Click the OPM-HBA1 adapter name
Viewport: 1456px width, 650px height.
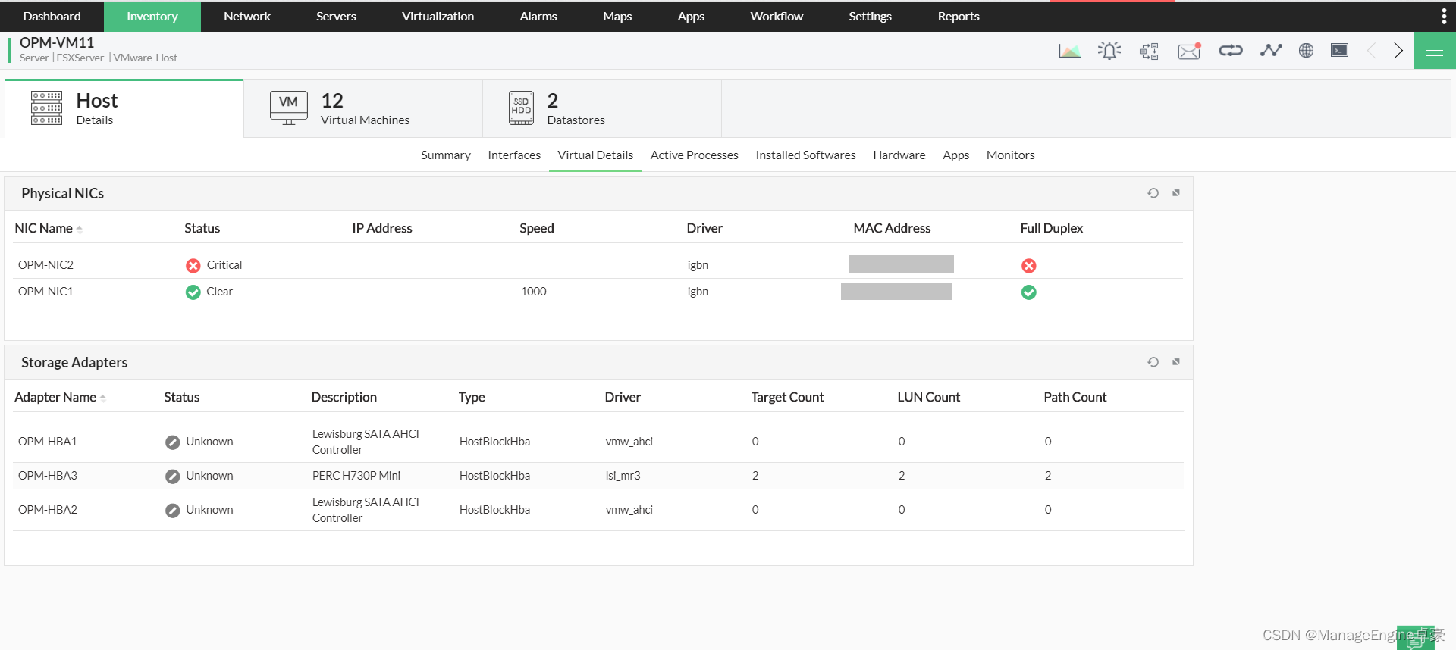coord(48,442)
